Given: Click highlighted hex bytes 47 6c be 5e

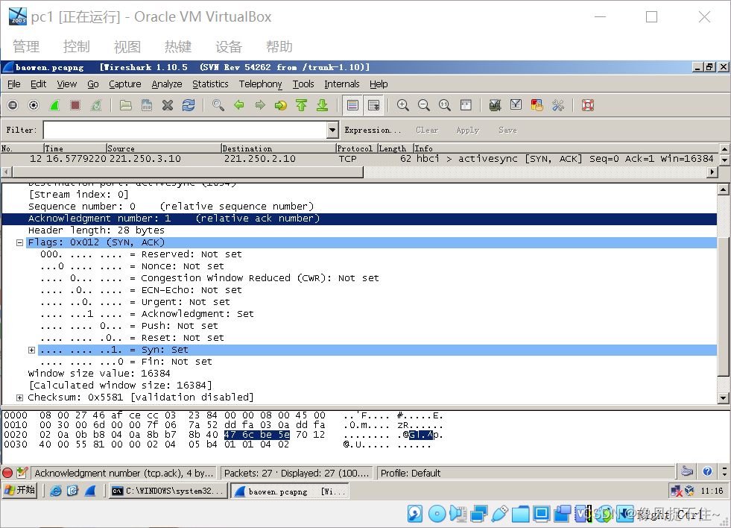Looking at the screenshot, I should 257,435.
